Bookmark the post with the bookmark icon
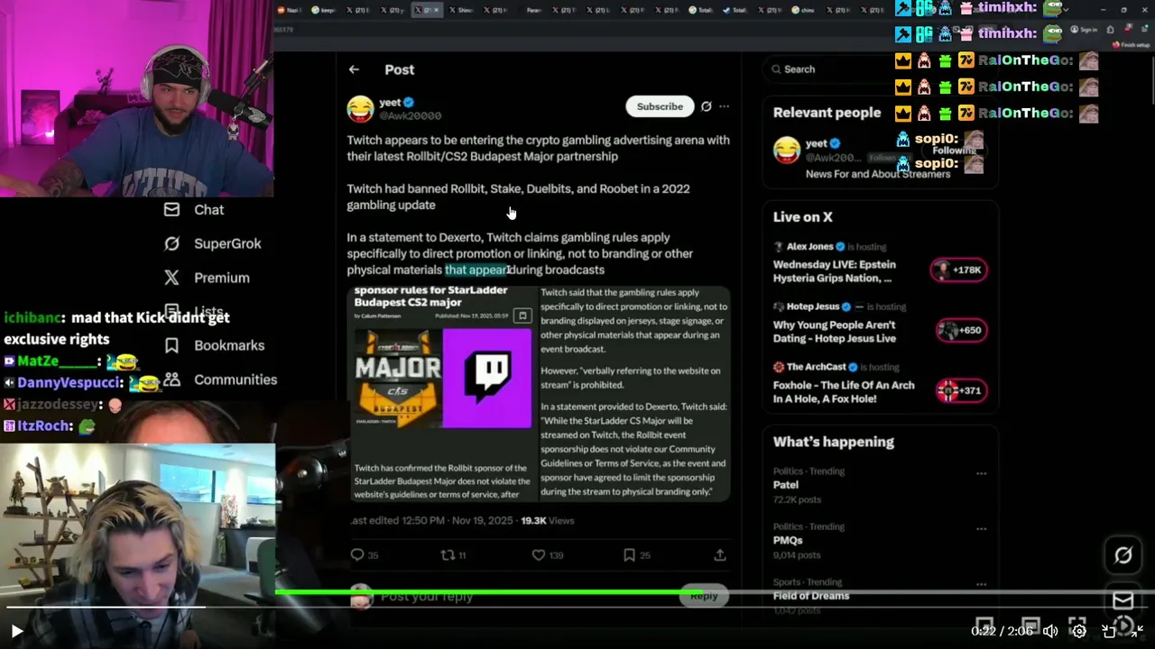The width and height of the screenshot is (1155, 649). point(629,555)
